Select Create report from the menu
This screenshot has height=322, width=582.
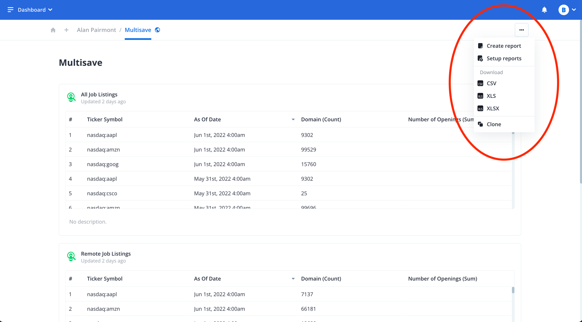pos(504,46)
